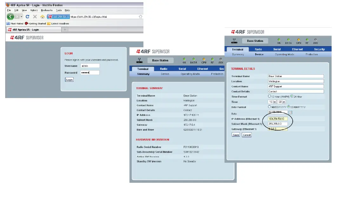Open Device sub-tab in Terminal Details window
Screen dimensions: 337x198
259,54
